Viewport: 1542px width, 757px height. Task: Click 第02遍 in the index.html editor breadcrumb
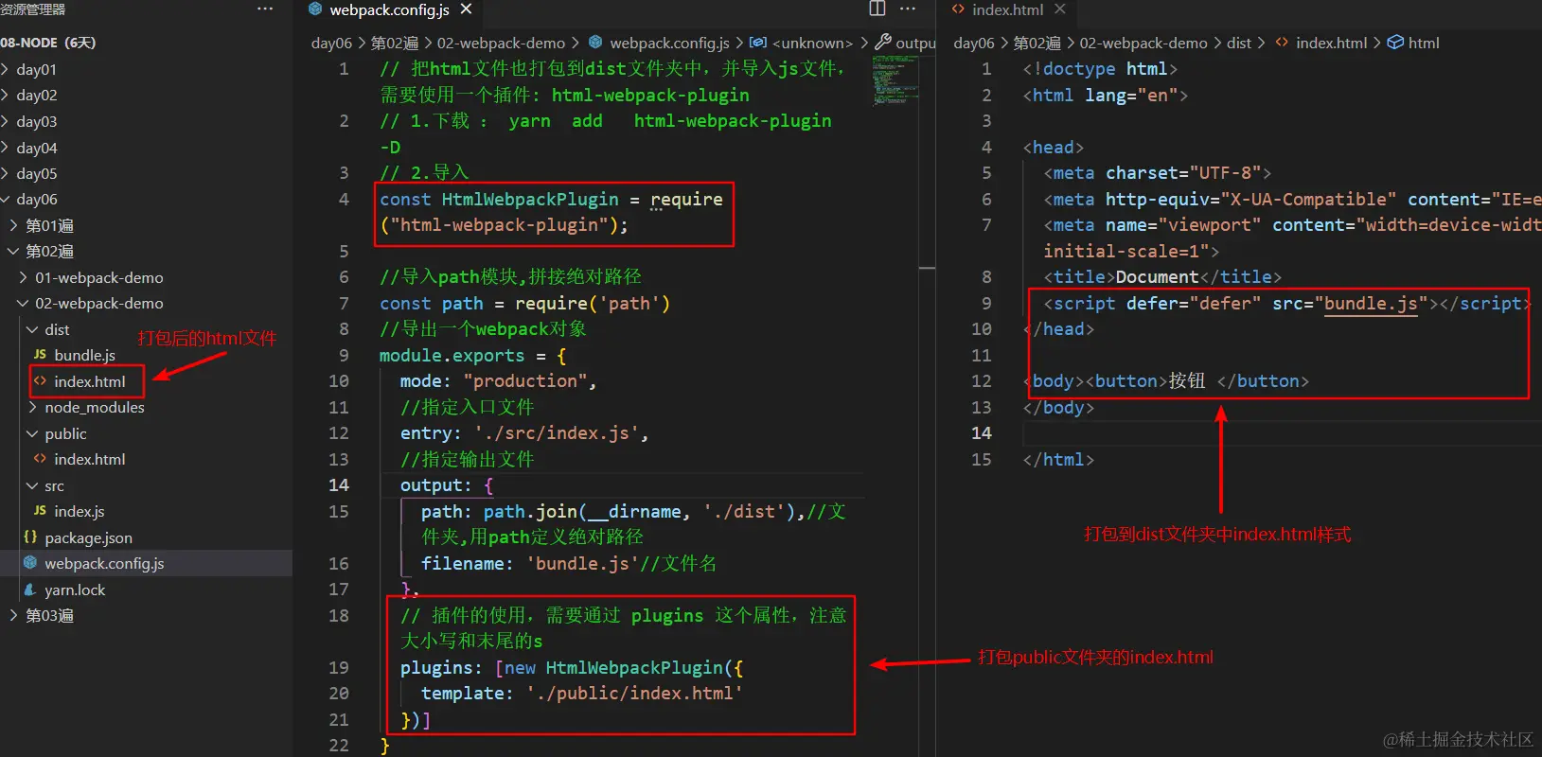point(1037,43)
